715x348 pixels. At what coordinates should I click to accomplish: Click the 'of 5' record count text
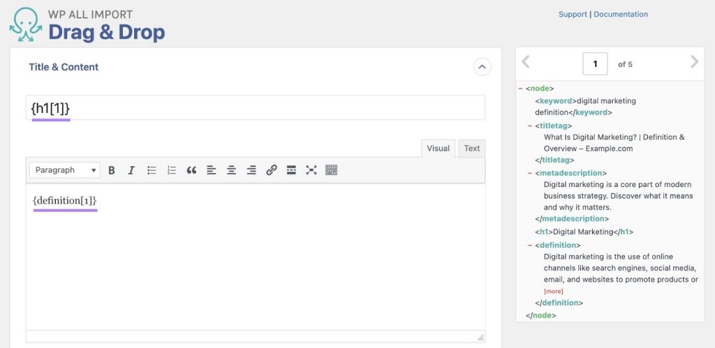[625, 64]
